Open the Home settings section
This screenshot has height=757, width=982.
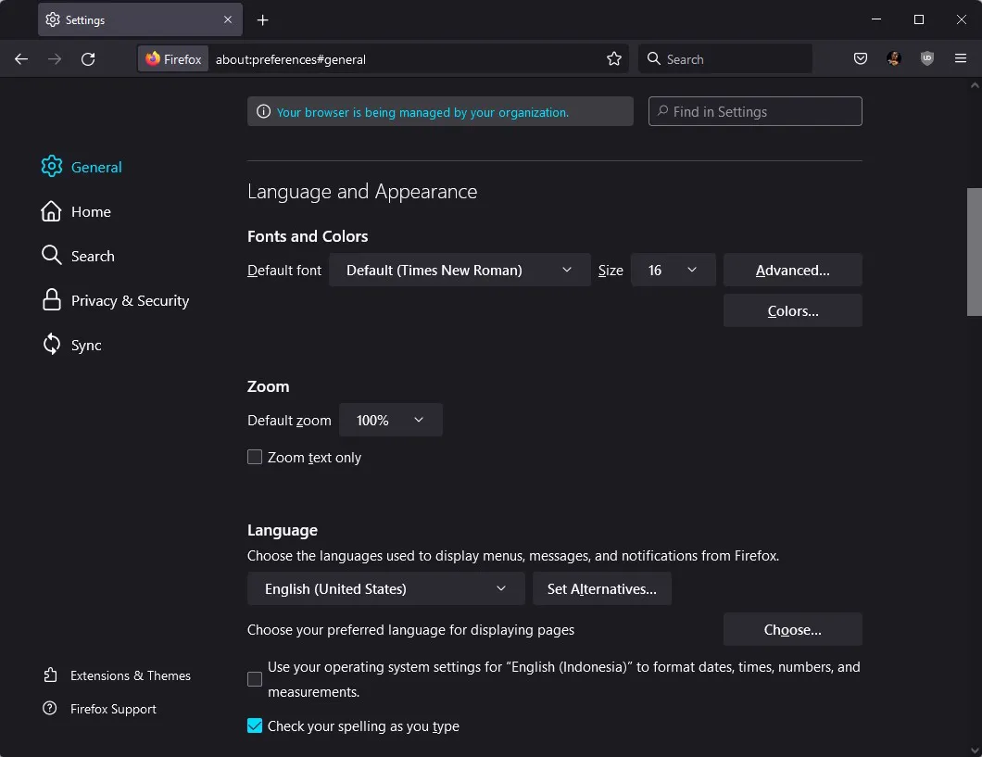tap(89, 211)
